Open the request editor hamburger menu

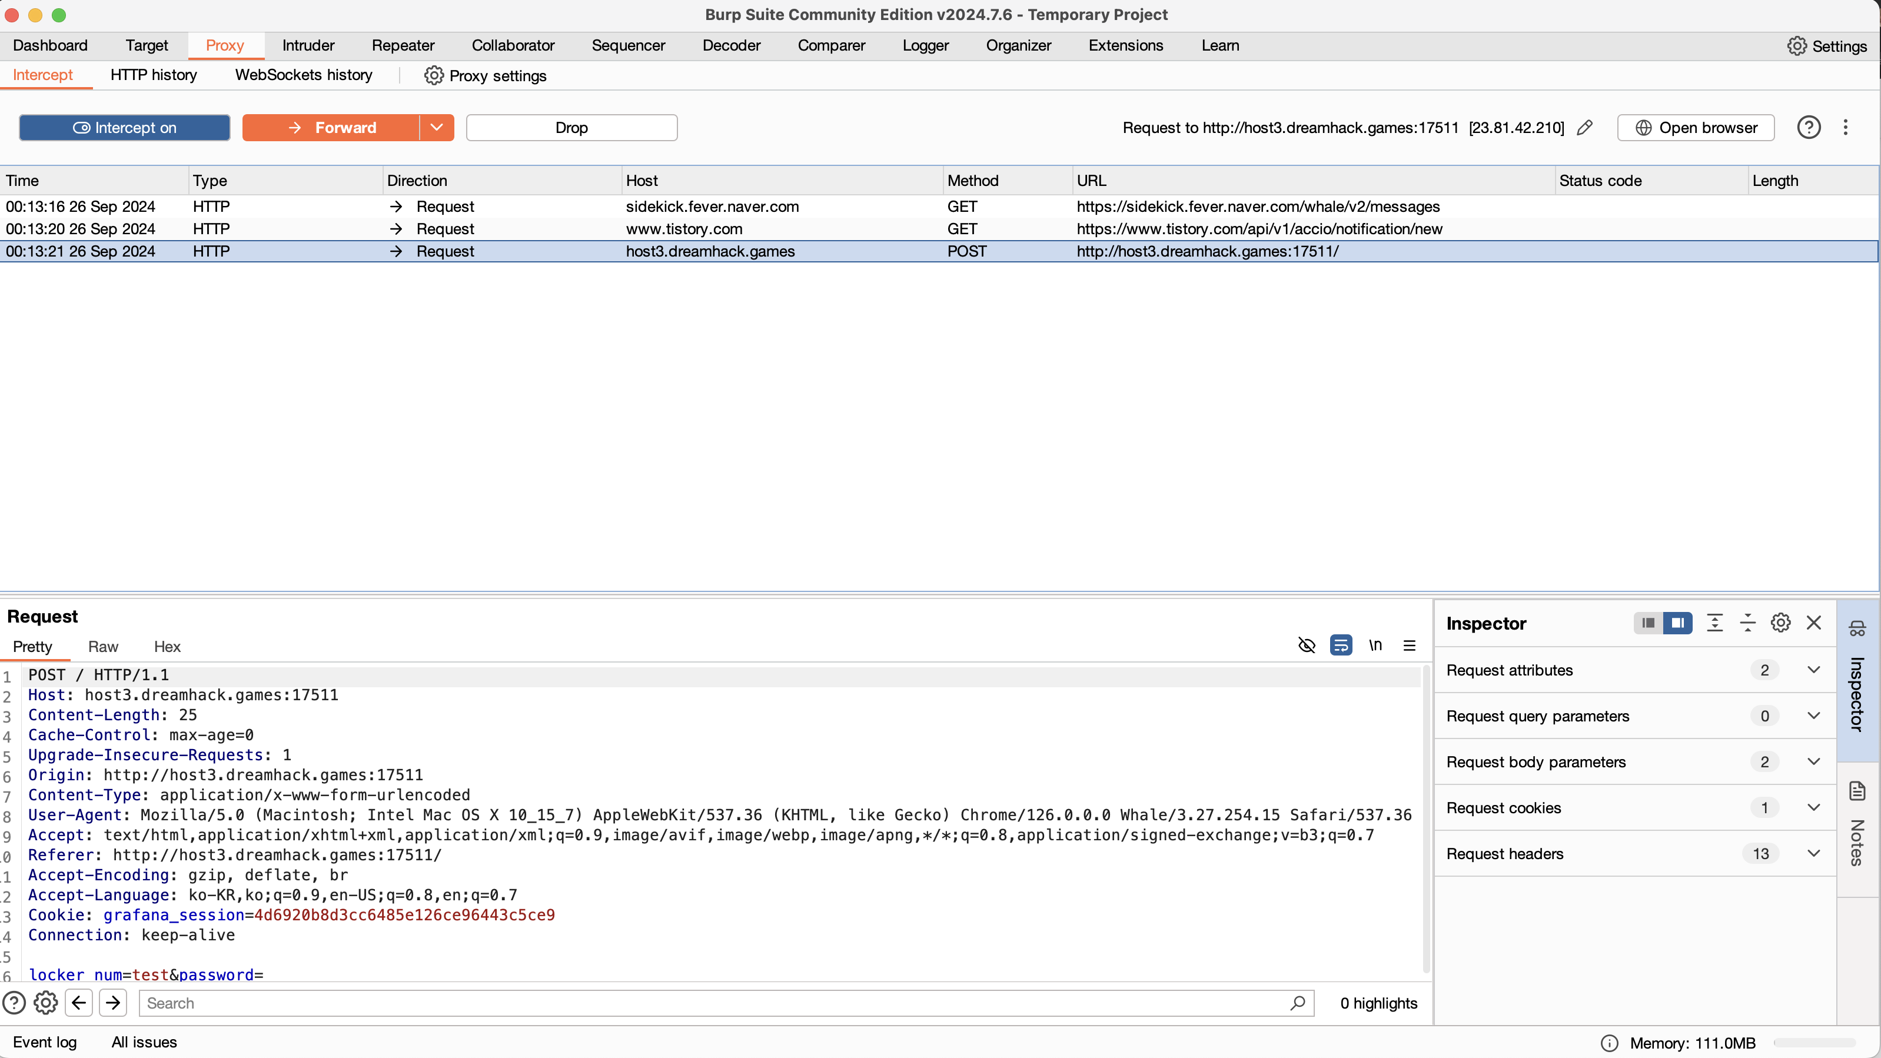(x=1410, y=645)
